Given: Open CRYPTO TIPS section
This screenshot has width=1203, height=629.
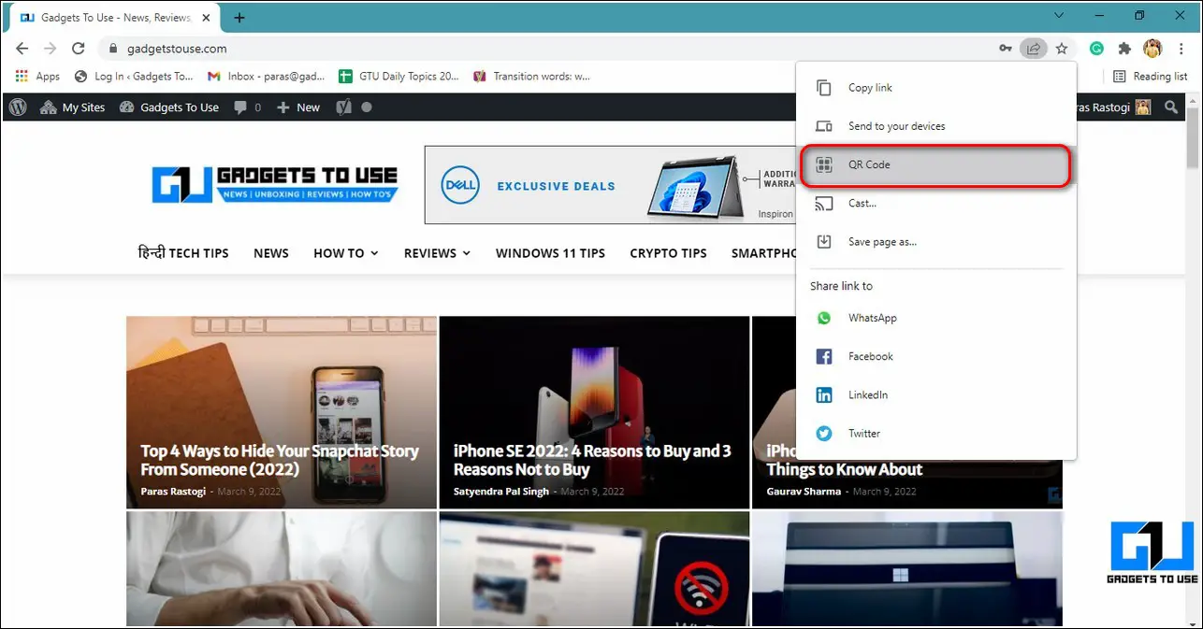Looking at the screenshot, I should pos(668,253).
